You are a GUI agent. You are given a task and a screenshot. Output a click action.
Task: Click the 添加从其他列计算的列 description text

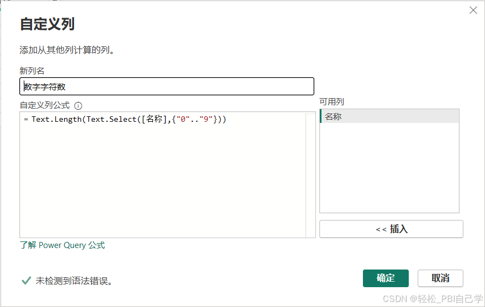(67, 50)
